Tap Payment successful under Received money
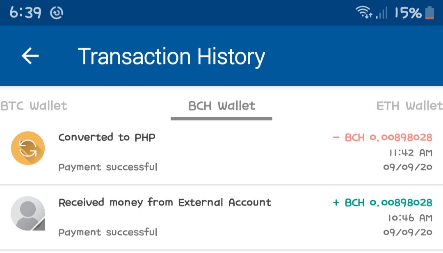 107,232
